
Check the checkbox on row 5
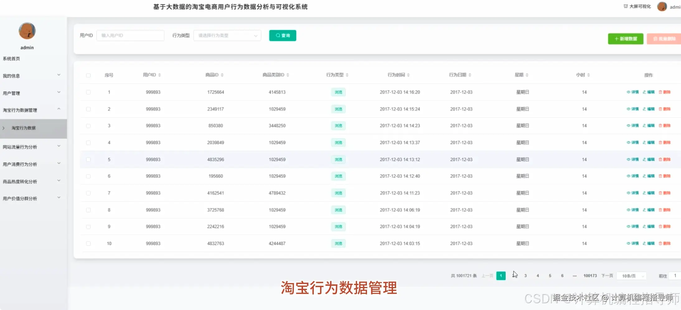coord(88,159)
